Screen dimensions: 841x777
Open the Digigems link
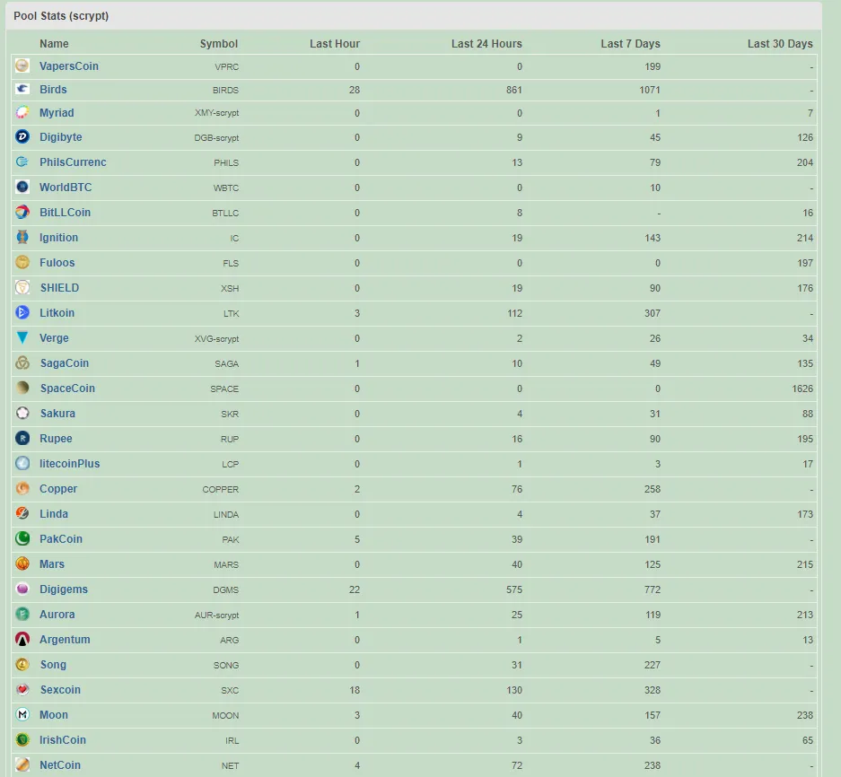64,589
